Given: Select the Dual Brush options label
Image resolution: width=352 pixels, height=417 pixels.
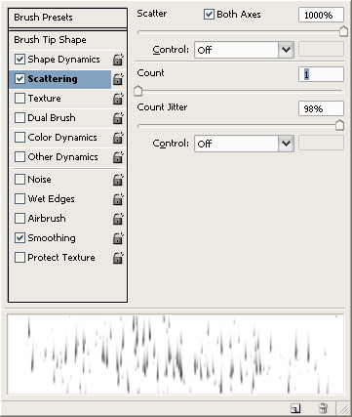Looking at the screenshot, I should pos(52,118).
